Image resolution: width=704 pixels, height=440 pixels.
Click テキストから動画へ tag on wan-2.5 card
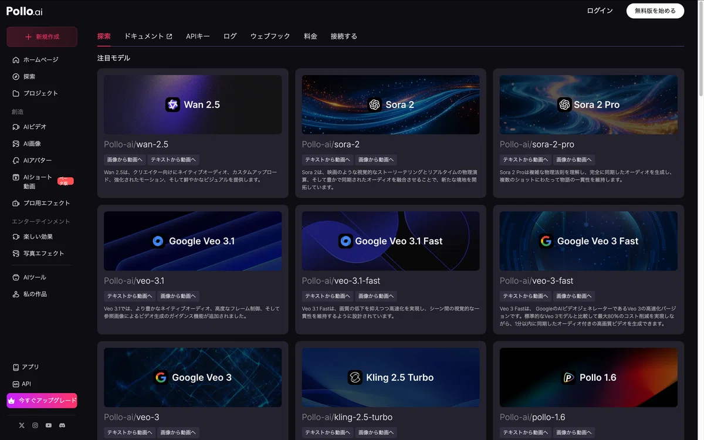click(x=173, y=160)
